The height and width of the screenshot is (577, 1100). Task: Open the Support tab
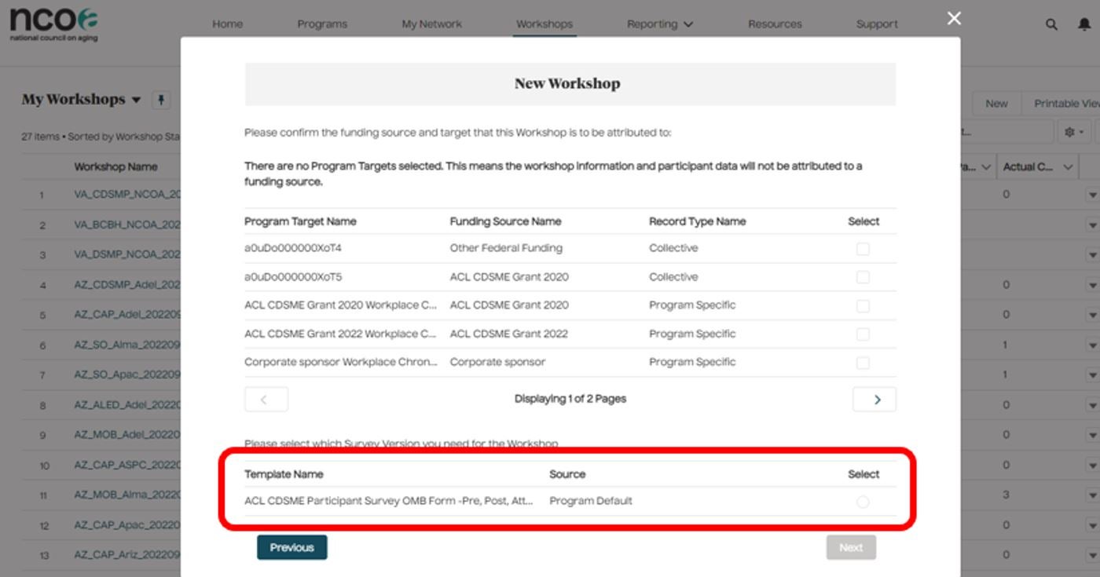tap(877, 24)
